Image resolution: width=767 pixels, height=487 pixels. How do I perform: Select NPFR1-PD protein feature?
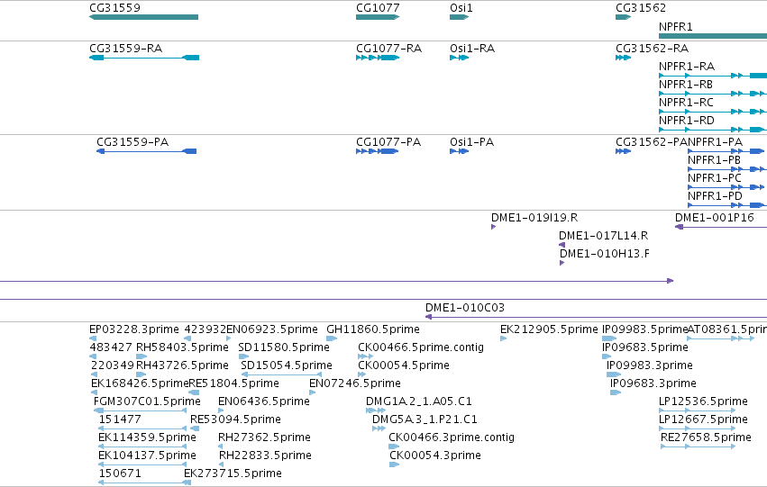[x=726, y=205]
